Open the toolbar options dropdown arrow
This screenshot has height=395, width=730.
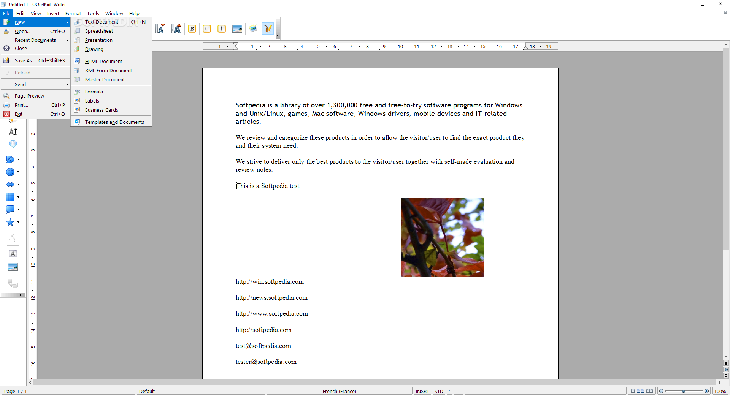(278, 36)
